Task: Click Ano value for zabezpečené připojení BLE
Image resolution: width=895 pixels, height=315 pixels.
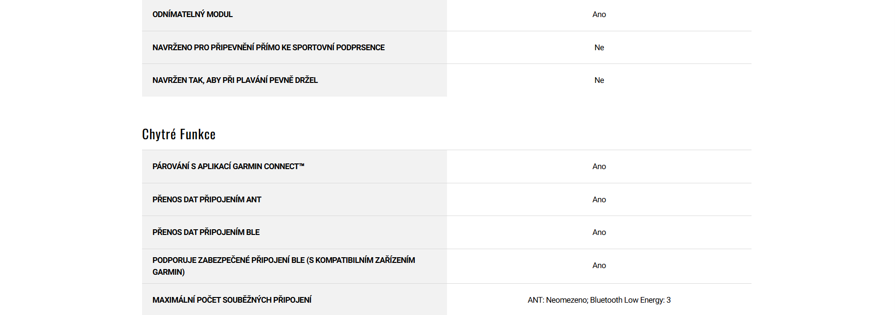Action: [599, 265]
